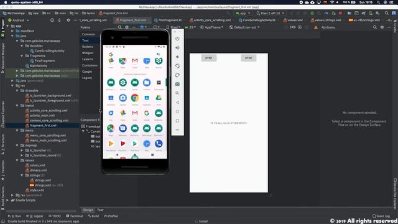Zoom in design surface with plus icon

tap(300, 27)
